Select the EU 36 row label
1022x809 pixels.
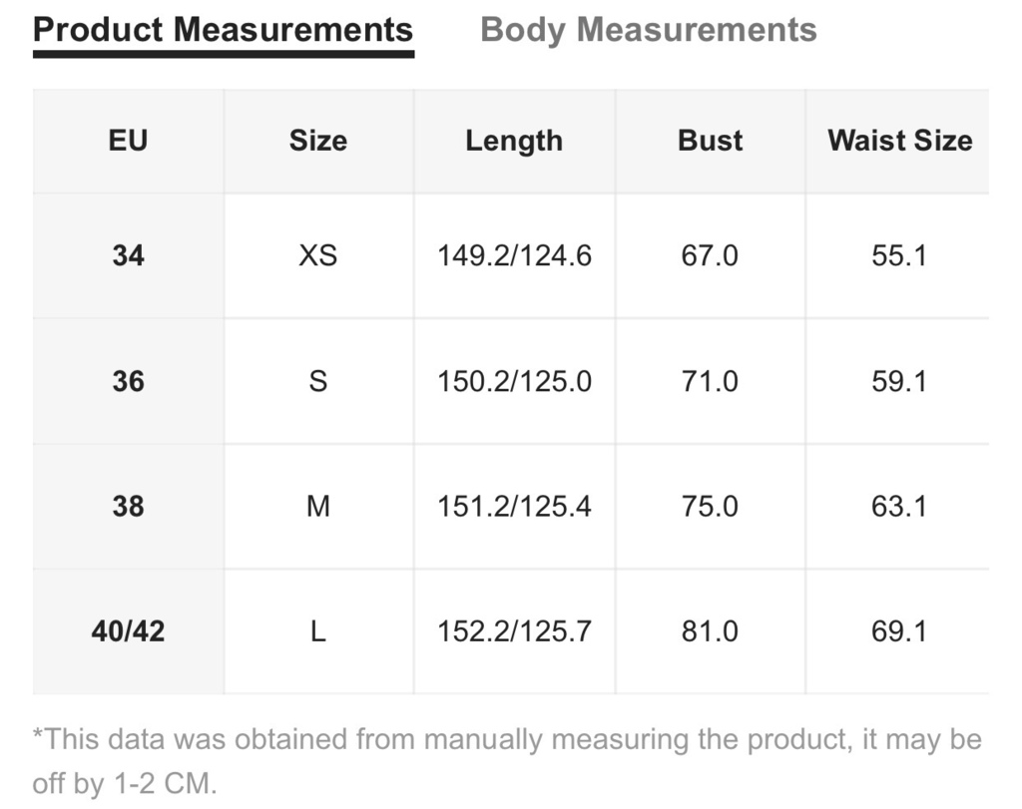pyautogui.click(x=129, y=381)
